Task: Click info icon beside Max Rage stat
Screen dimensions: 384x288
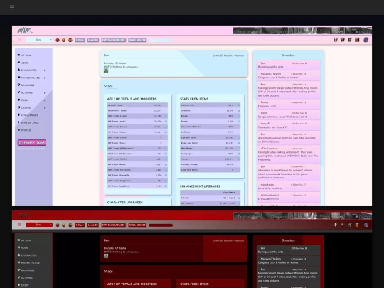Action: (x=238, y=148)
